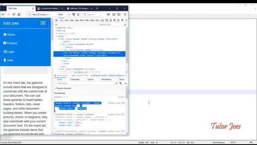Image resolution: width=257 pixels, height=145 pixels.
Task: Open the Firefox hamburger menu
Action: pyautogui.click(x=125, y=14)
